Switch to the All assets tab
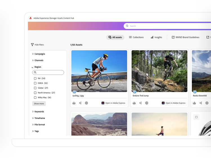Viewport: 211px width, 158px height. coord(115,37)
